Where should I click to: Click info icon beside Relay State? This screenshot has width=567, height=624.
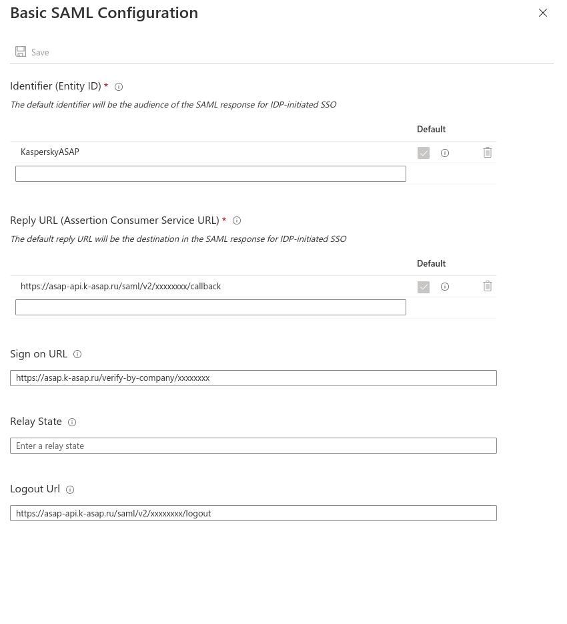(x=72, y=422)
